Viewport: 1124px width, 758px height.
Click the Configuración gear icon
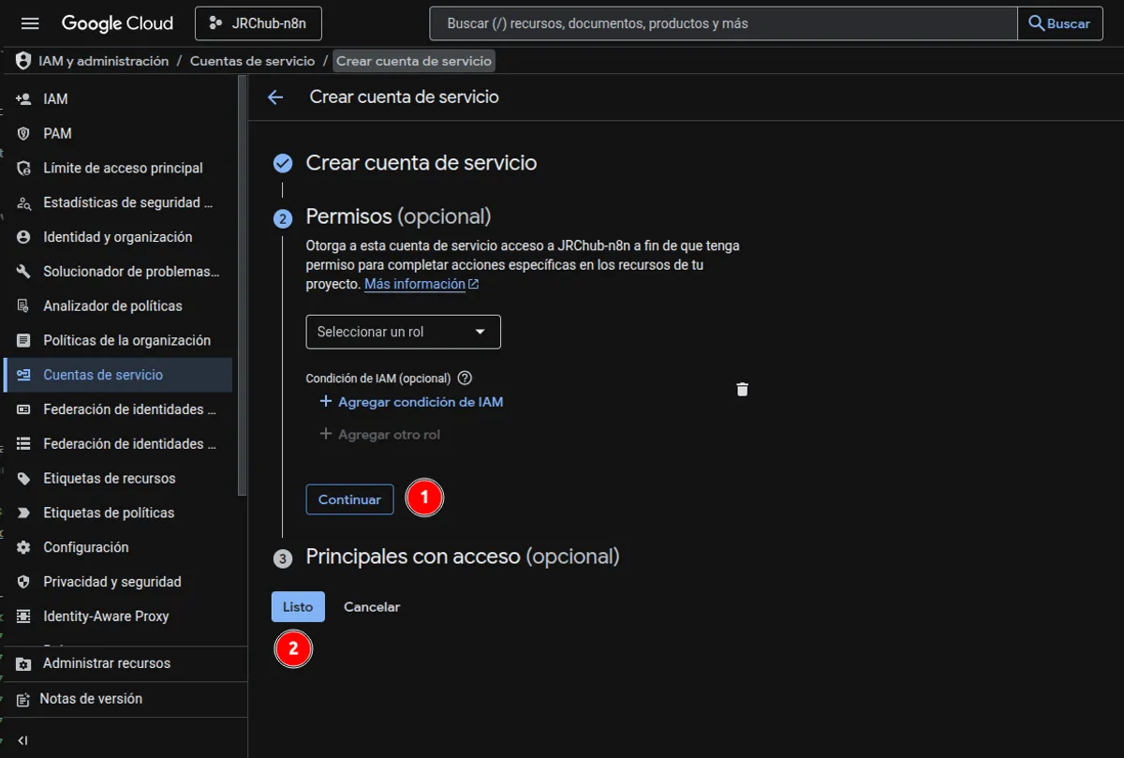[24, 547]
